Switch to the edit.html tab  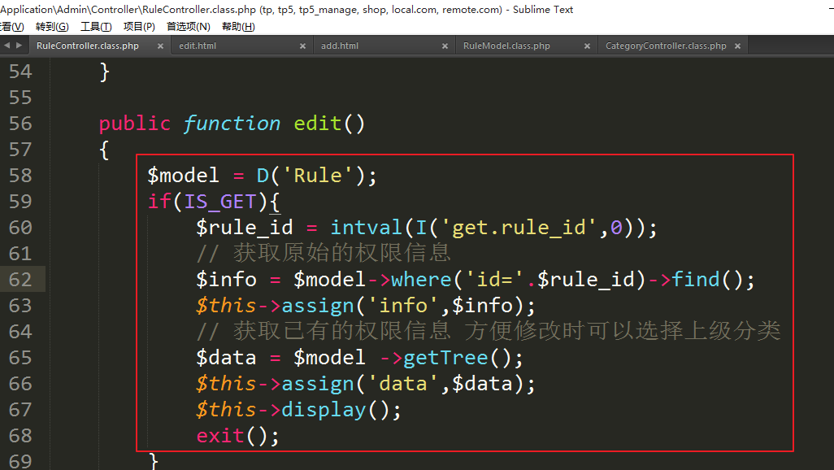198,46
